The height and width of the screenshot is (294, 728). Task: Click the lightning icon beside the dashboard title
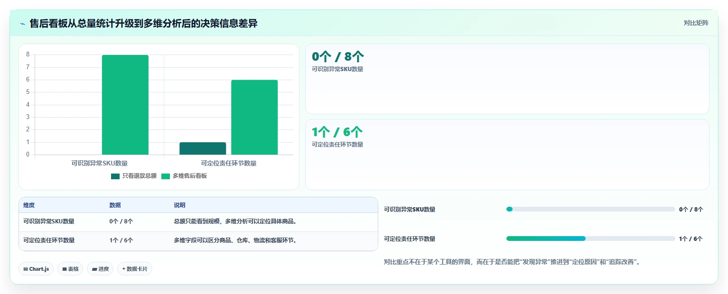click(22, 23)
